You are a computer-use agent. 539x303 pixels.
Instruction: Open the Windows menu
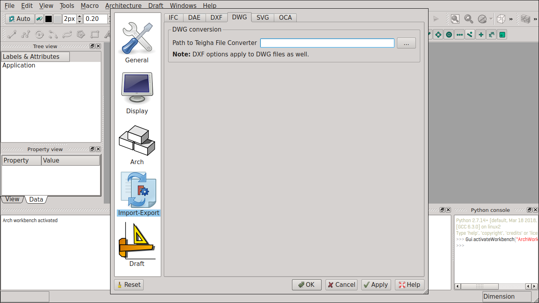click(x=183, y=6)
